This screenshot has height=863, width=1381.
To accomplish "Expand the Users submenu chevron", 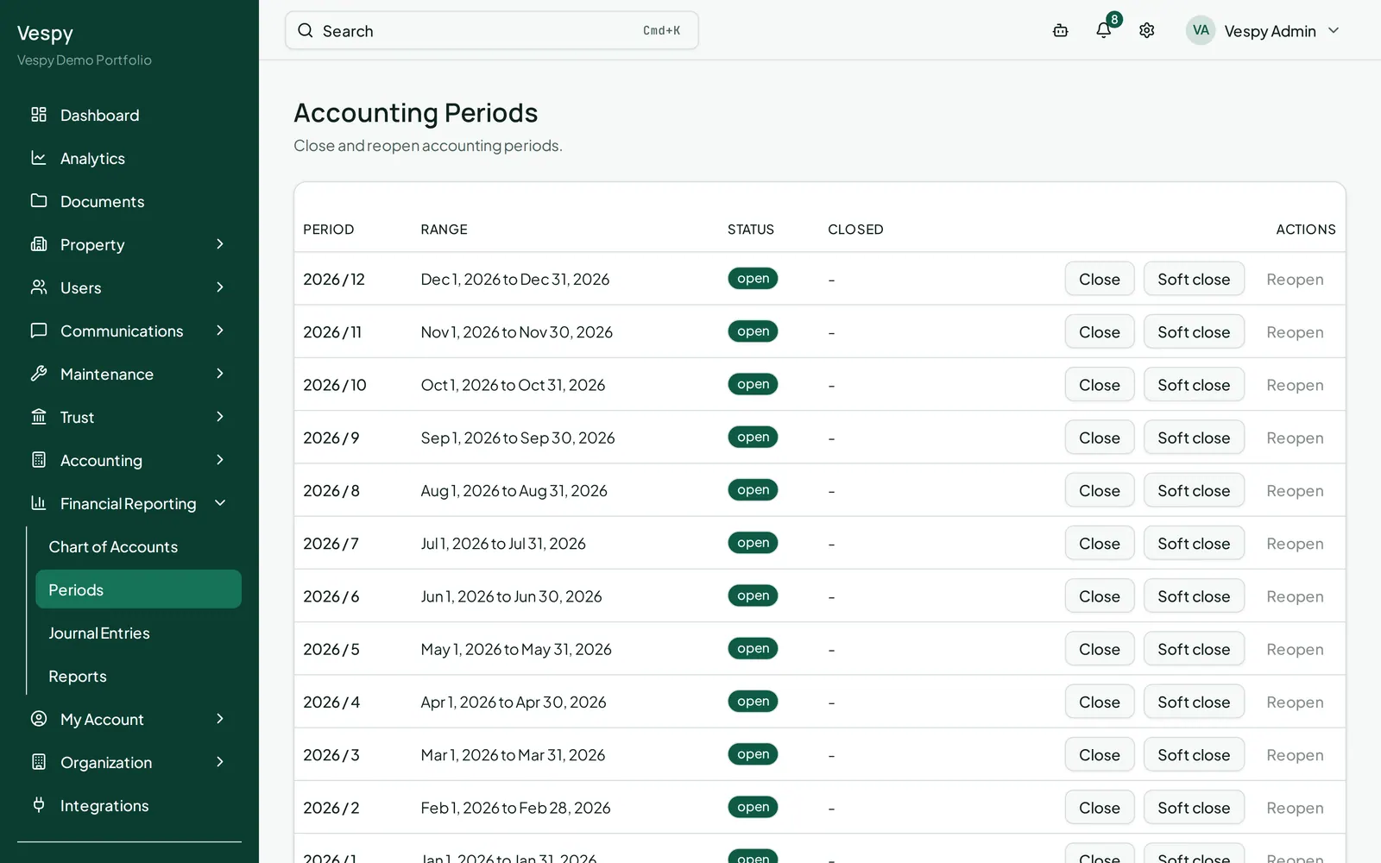I will point(220,287).
